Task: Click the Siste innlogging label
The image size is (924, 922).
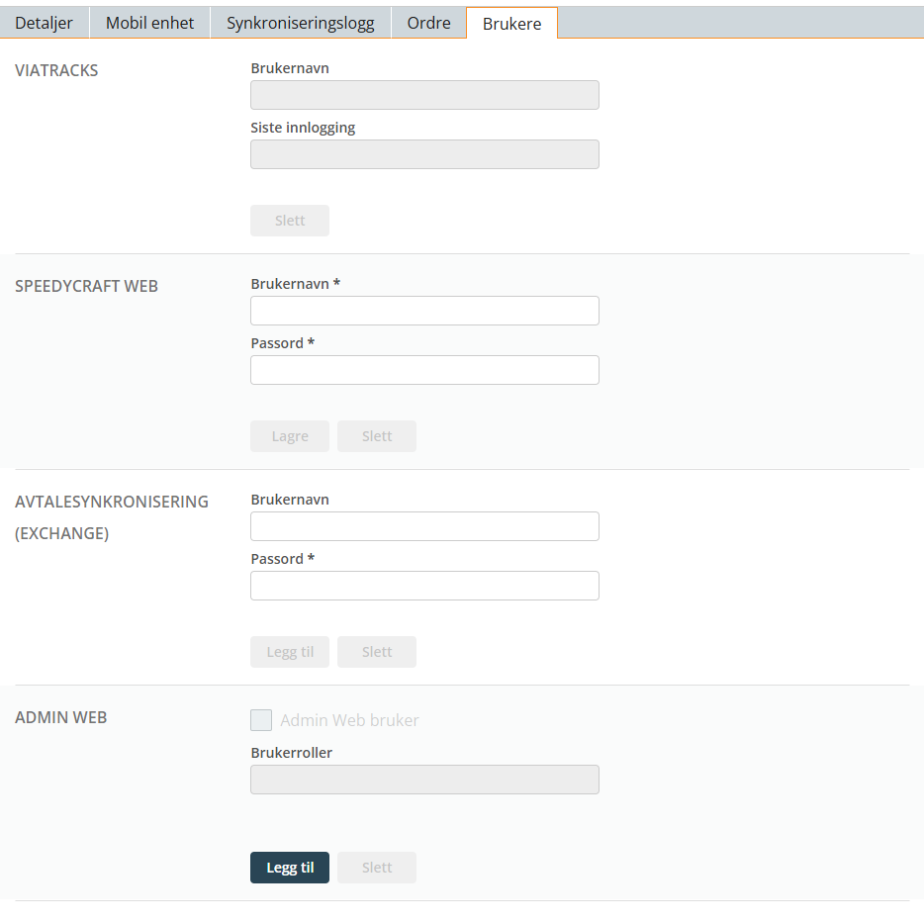Action: (303, 128)
